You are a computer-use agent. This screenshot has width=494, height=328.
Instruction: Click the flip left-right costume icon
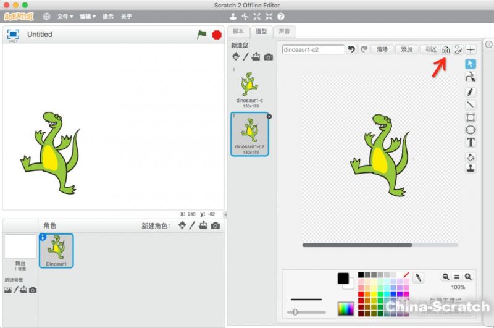pyautogui.click(x=445, y=49)
